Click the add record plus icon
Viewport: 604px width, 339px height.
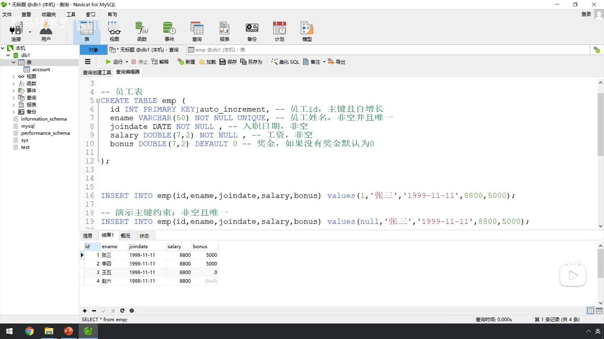click(85, 311)
